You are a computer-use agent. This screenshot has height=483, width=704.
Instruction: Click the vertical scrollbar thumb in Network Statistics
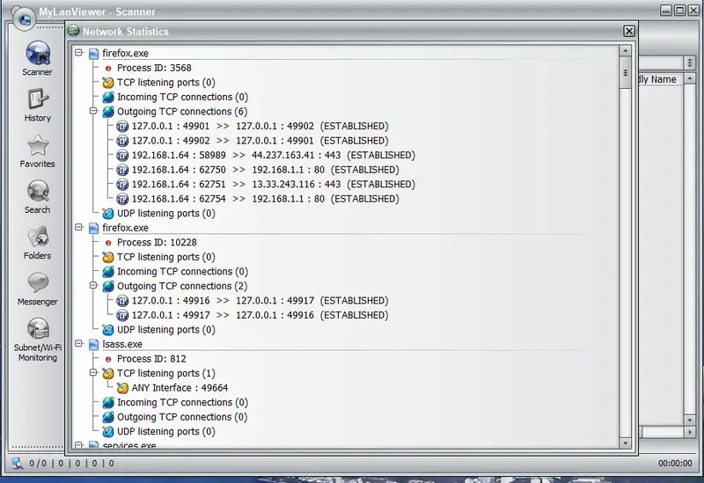(x=625, y=72)
